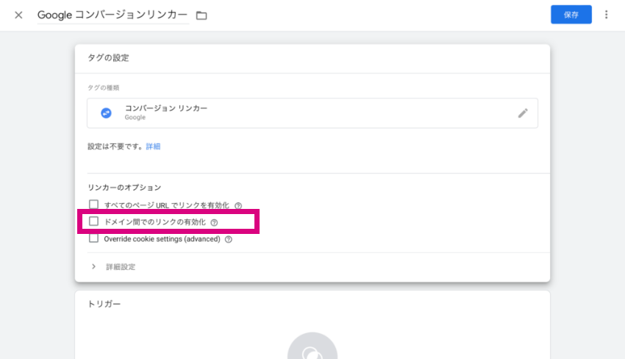The height and width of the screenshot is (359, 625).
Task: Click the pencil icon to edit tag type
Action: click(523, 113)
